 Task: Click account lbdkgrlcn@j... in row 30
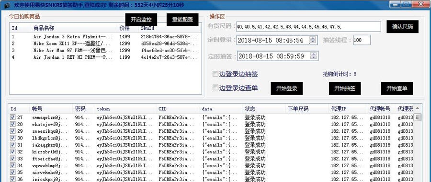[49, 138]
